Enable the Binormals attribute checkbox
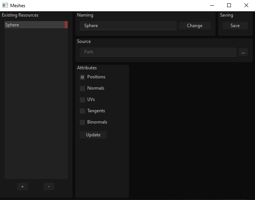 (82, 122)
